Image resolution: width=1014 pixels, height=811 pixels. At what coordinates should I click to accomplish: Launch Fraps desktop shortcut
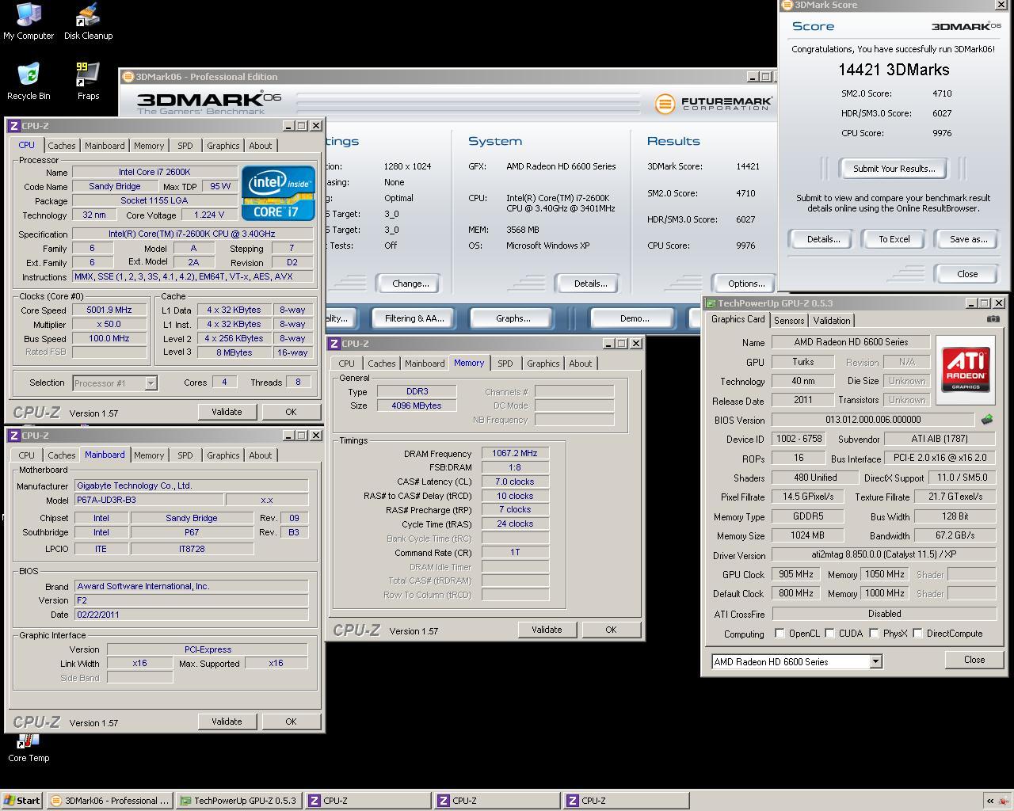(88, 82)
